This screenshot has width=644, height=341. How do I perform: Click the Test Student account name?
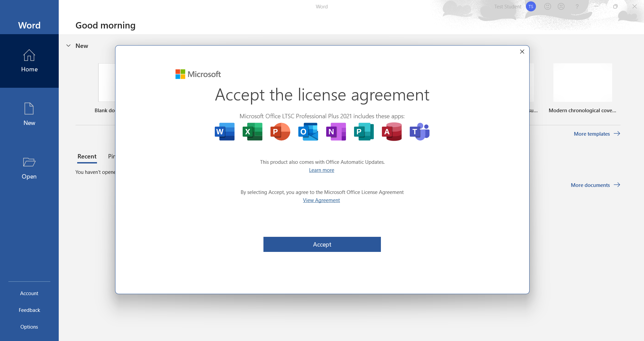tap(507, 6)
